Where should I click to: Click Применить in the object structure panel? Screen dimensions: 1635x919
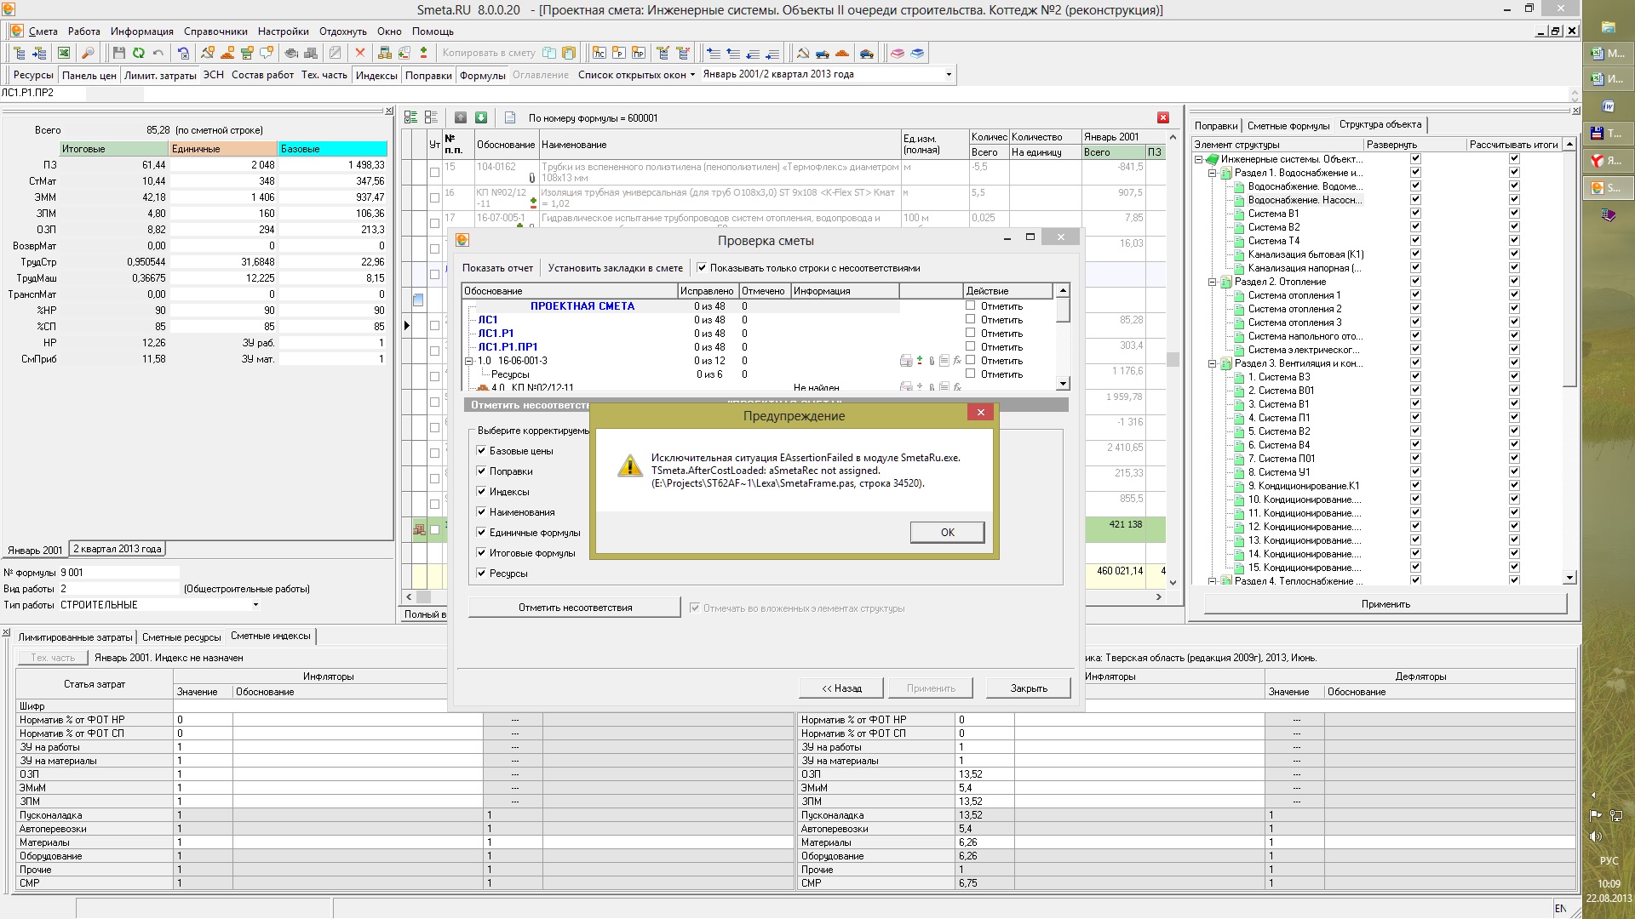[x=1385, y=604]
